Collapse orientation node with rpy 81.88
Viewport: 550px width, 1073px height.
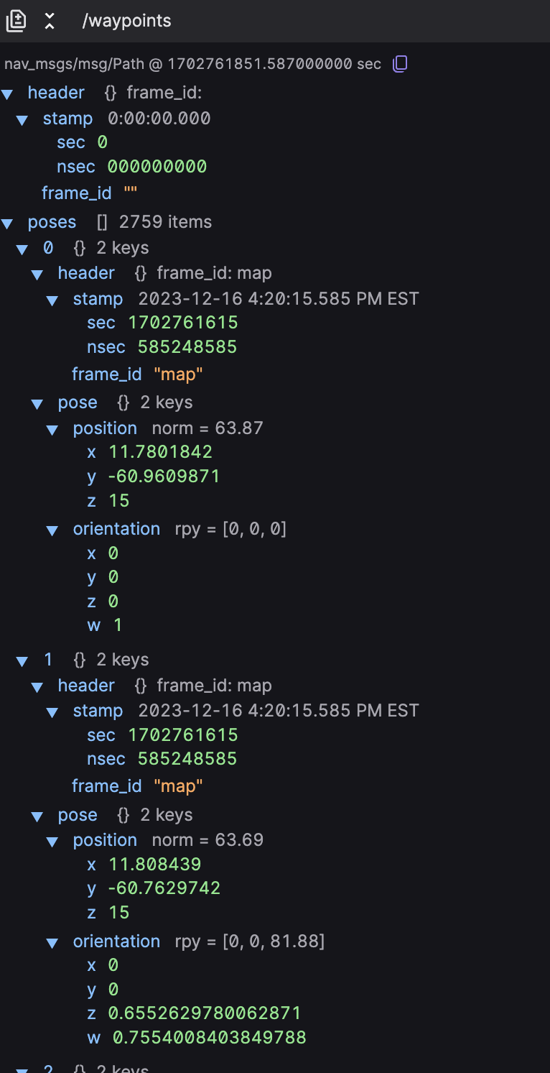[x=52, y=943]
